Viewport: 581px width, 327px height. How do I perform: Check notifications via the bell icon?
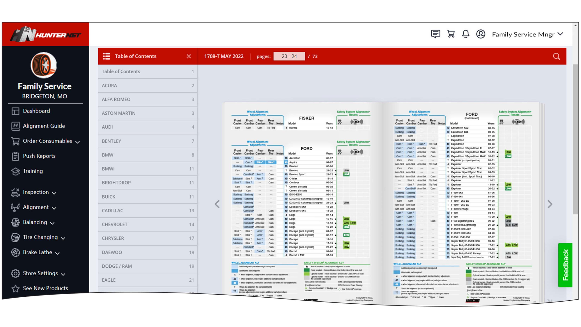pos(466,34)
